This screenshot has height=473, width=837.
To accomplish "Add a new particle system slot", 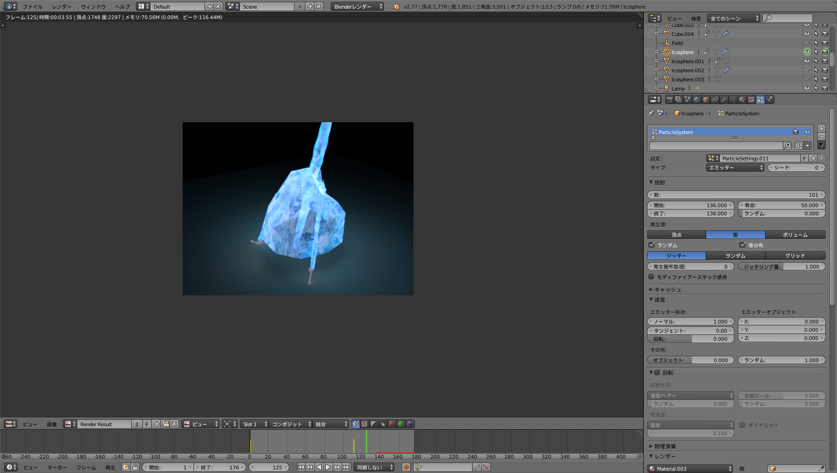I will [x=822, y=129].
